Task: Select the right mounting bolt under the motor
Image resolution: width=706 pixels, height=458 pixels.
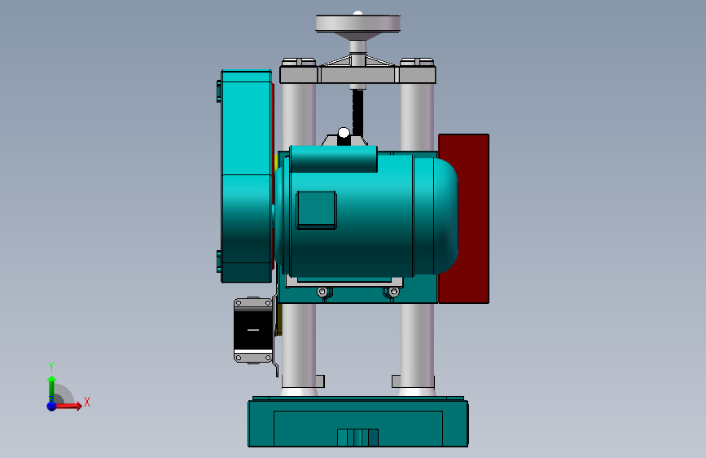Action: pos(393,292)
